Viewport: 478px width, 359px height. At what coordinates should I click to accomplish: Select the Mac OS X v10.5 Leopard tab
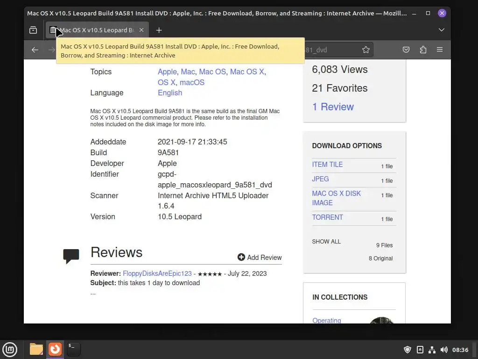point(97,30)
